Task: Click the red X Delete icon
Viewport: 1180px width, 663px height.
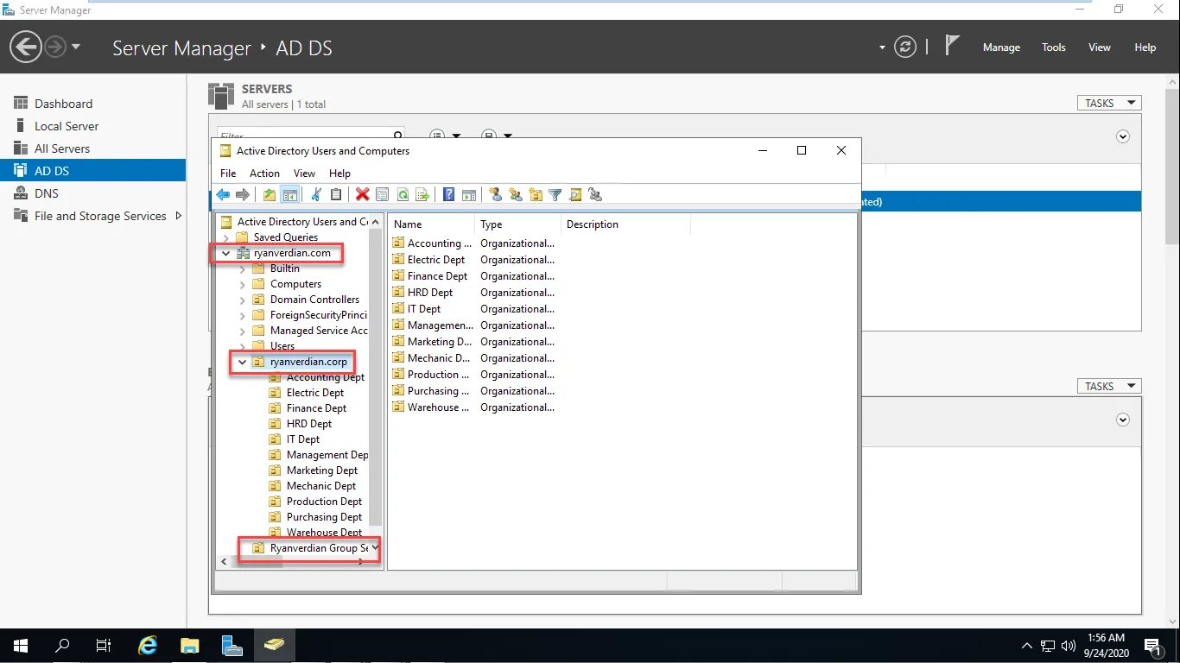Action: (x=363, y=195)
